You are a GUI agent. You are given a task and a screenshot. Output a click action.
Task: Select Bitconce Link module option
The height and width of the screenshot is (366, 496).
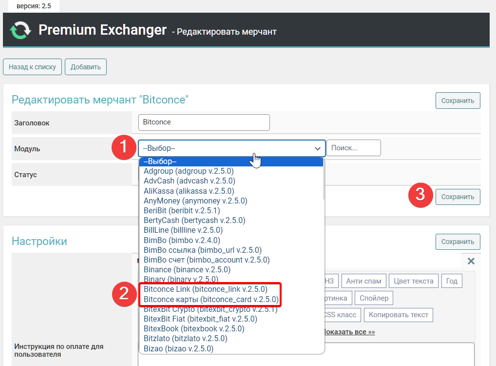tap(206, 289)
